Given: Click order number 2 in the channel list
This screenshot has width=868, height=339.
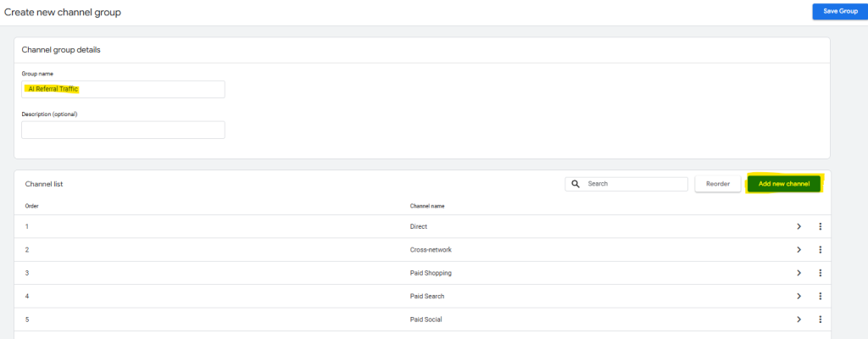Looking at the screenshot, I should coord(27,250).
